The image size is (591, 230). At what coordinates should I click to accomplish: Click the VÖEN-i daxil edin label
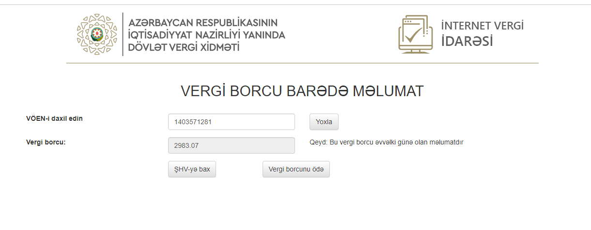[x=54, y=118]
